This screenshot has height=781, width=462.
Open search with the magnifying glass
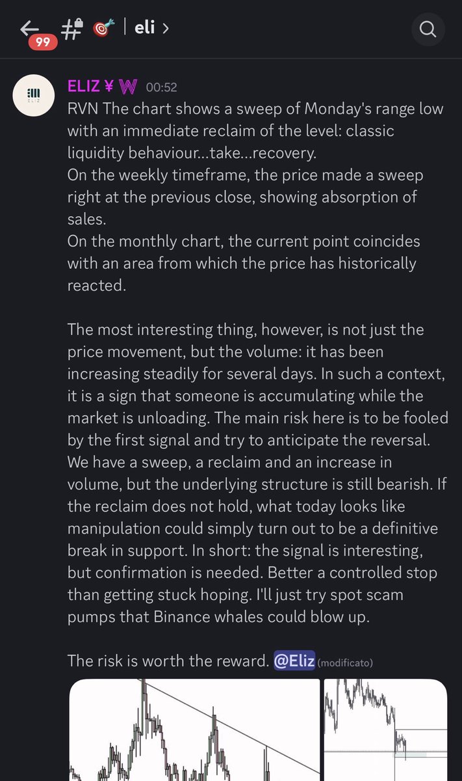coord(428,29)
